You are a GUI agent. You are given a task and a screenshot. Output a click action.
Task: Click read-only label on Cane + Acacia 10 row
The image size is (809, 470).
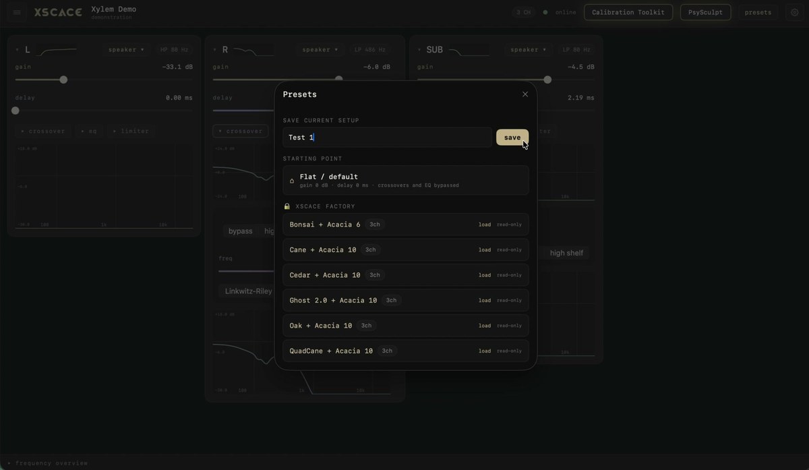point(510,250)
